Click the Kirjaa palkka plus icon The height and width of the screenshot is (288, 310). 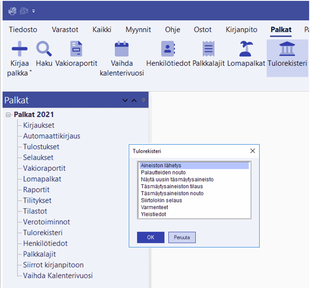point(19,49)
